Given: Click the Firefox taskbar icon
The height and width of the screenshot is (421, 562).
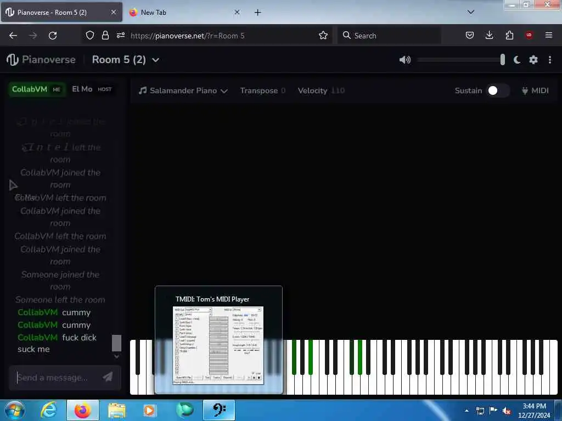Looking at the screenshot, I should (x=83, y=410).
